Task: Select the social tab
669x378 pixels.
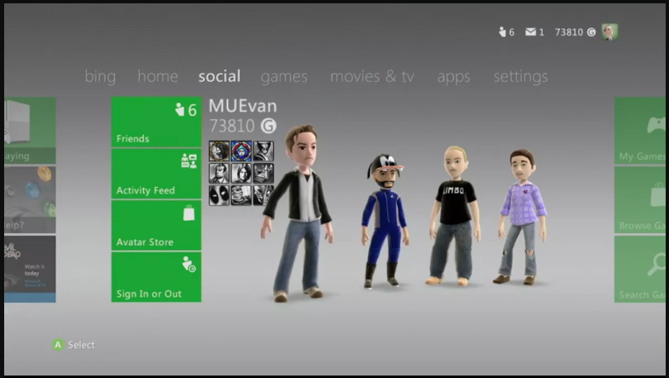Action: 219,76
